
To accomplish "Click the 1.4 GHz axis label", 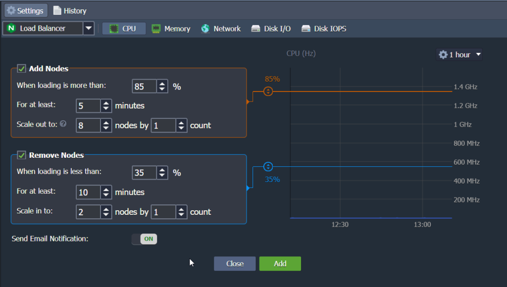I will [x=465, y=87].
